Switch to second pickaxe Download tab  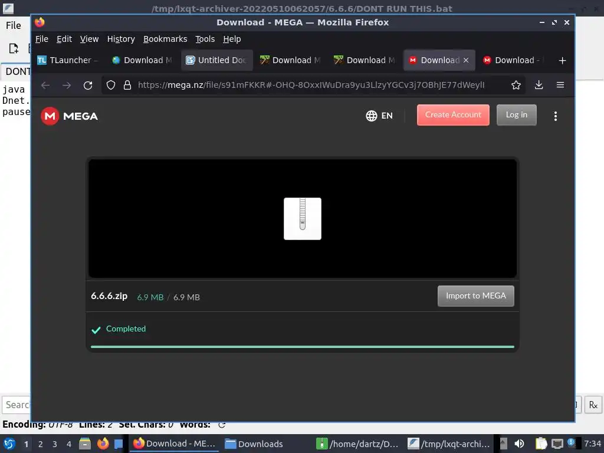pos(365,61)
